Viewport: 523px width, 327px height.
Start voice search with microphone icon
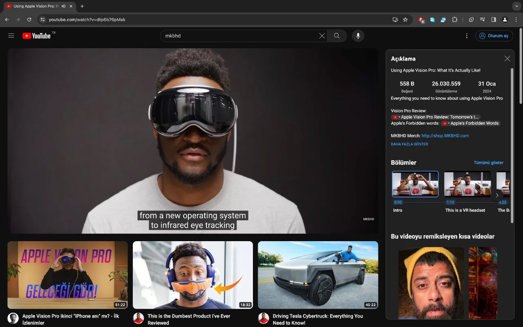(358, 36)
